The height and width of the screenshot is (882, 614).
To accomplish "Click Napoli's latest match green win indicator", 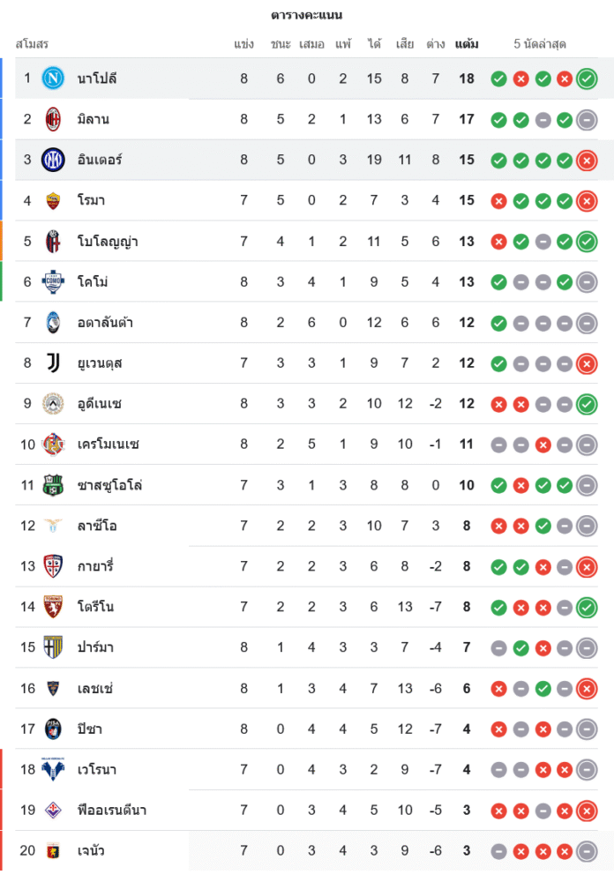I will click(x=587, y=79).
